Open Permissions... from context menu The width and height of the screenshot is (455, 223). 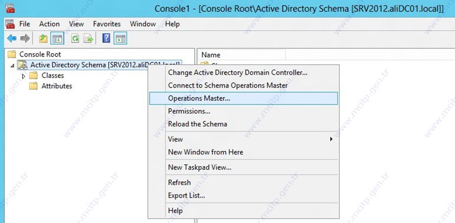click(x=243, y=111)
